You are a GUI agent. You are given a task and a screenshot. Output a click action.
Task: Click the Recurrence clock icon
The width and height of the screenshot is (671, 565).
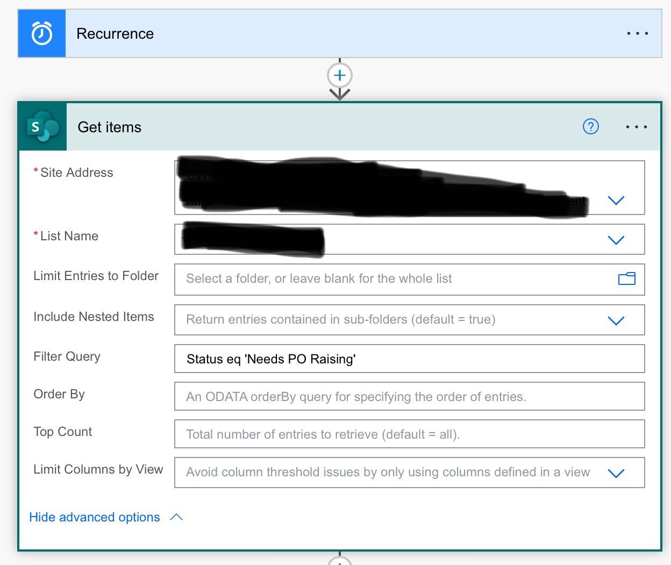[x=41, y=33]
